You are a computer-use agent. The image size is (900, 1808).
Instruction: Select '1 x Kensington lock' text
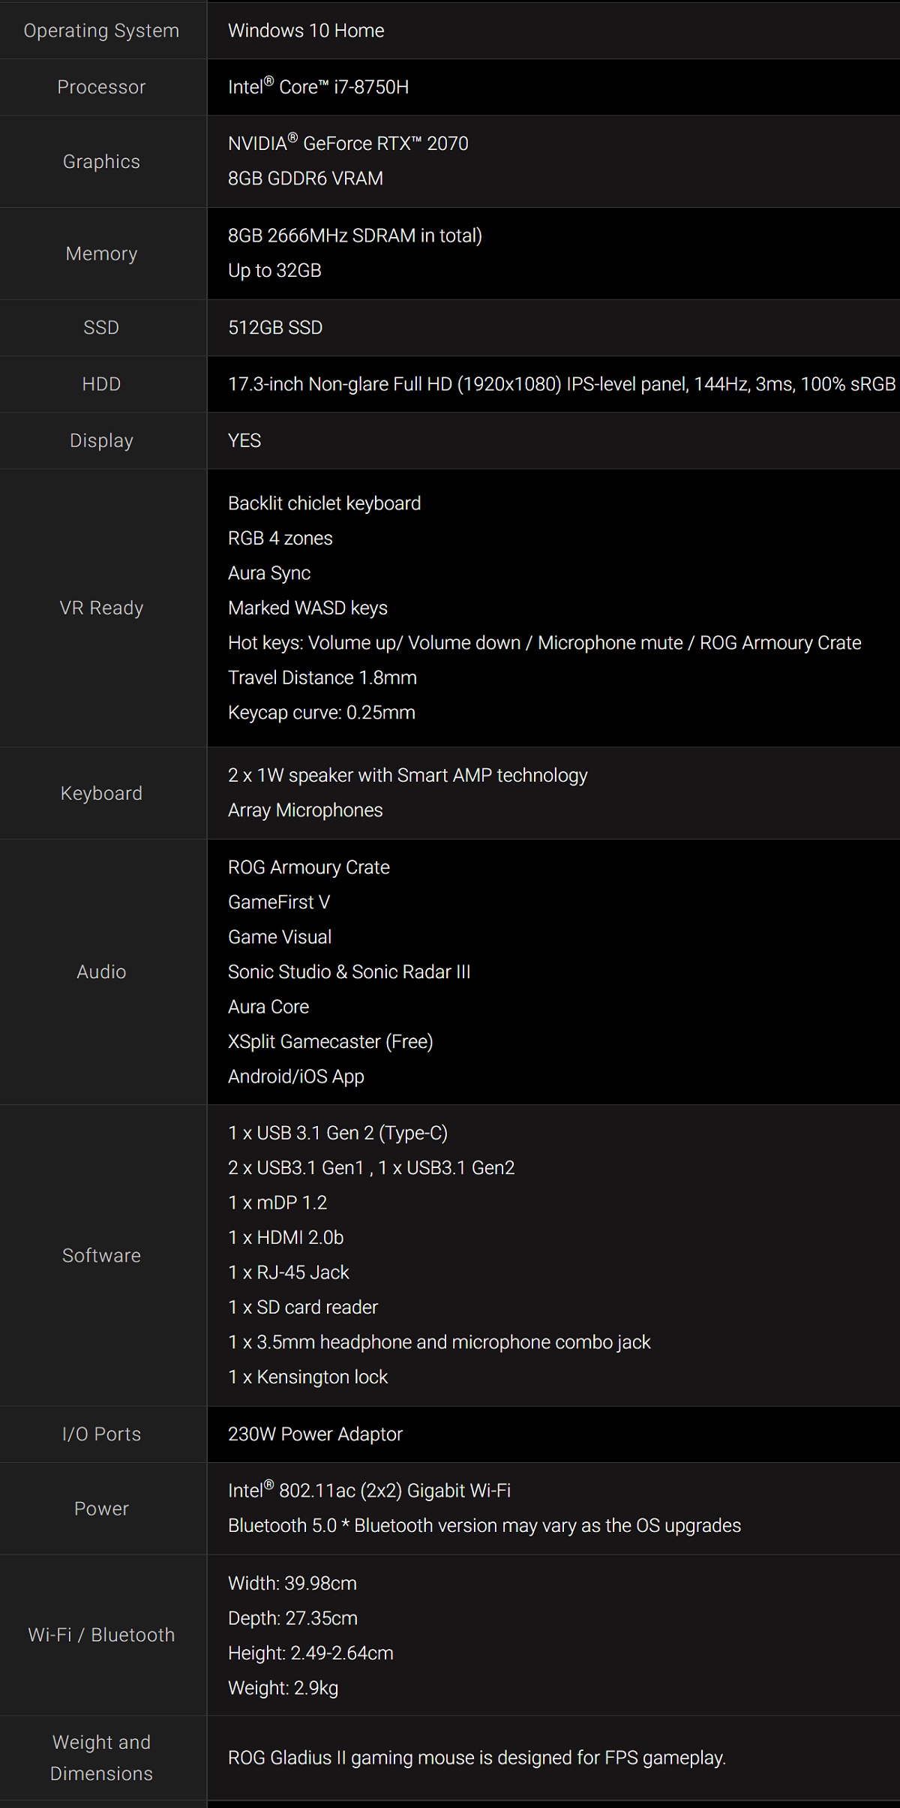(308, 1377)
